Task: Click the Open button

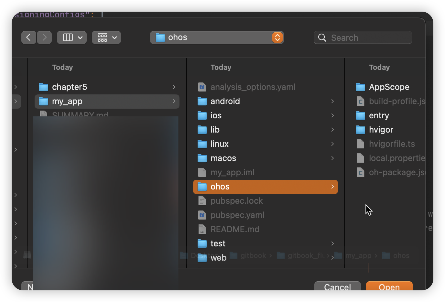Action: pos(389,286)
